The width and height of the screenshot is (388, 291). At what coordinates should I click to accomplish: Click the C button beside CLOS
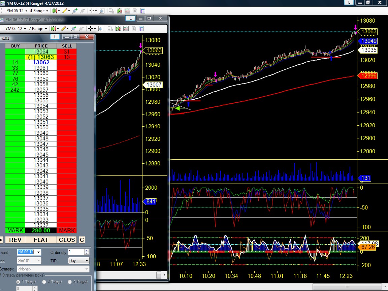click(x=82, y=240)
